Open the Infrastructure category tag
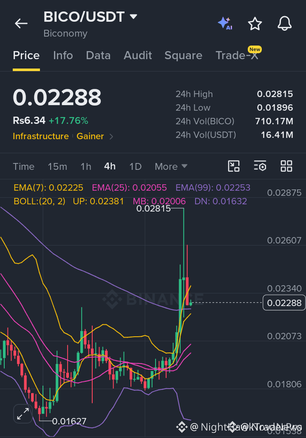Image resolution: width=306 pixels, height=438 pixels. (41, 136)
